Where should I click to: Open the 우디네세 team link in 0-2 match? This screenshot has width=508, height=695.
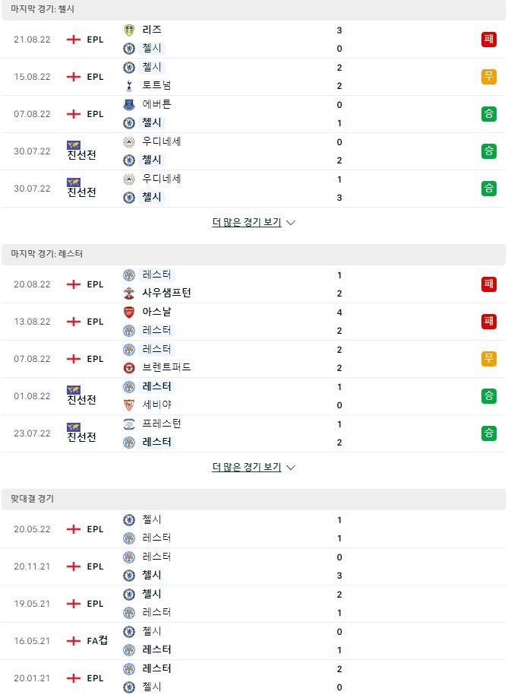162,142
